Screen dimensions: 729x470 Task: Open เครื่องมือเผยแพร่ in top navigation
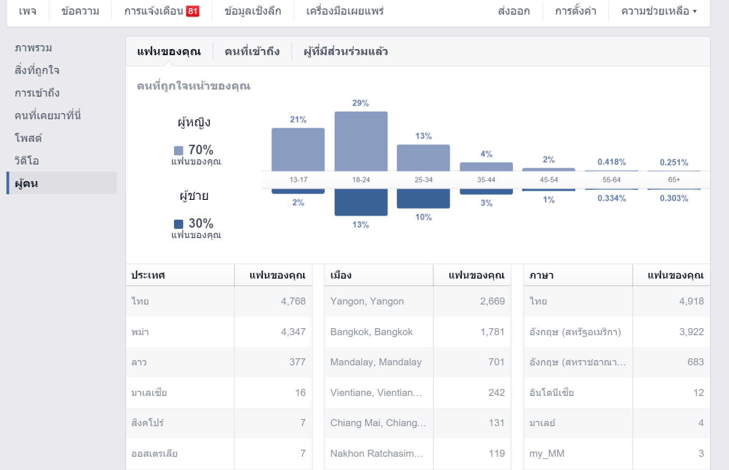[345, 11]
